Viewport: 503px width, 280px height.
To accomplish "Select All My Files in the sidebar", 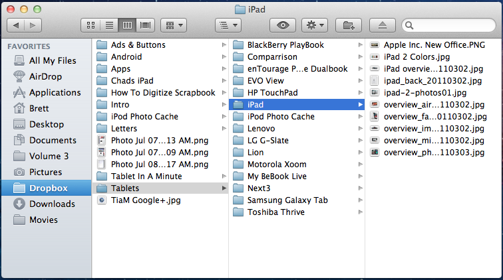I will click(x=47, y=60).
